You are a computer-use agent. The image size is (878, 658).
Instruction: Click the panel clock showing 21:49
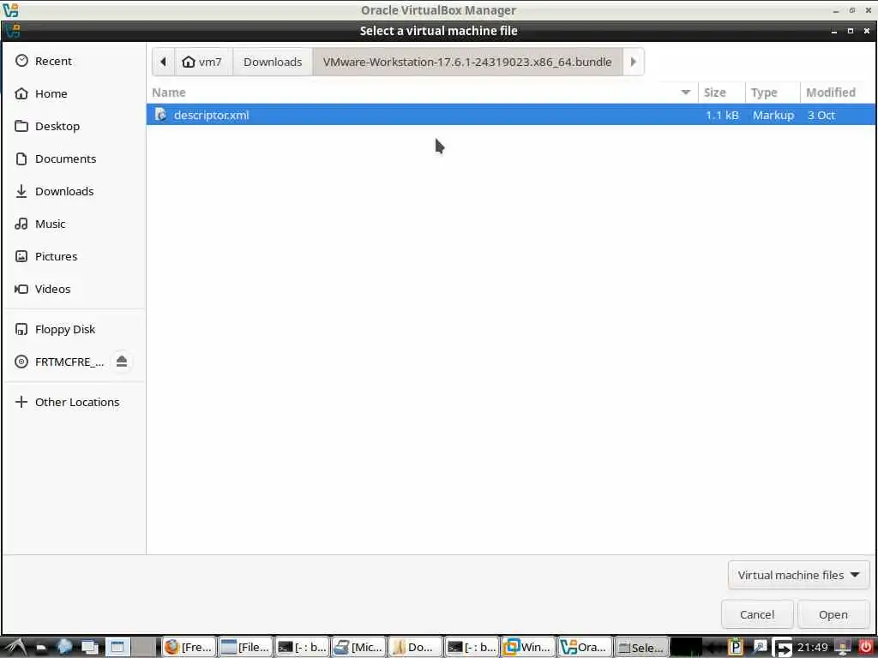coord(813,648)
